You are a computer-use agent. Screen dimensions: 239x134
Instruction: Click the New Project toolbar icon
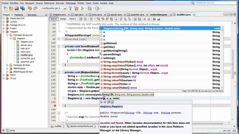coord(11,8)
